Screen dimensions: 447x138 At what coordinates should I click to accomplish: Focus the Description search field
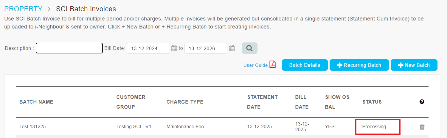click(x=69, y=48)
